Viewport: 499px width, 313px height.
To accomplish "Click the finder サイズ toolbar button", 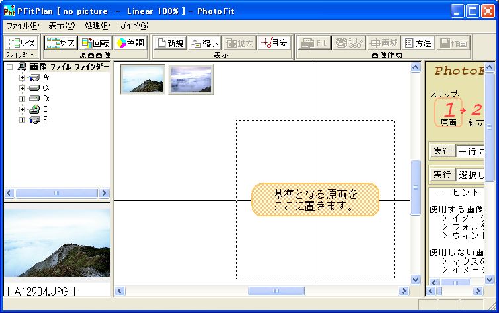I will coord(21,43).
